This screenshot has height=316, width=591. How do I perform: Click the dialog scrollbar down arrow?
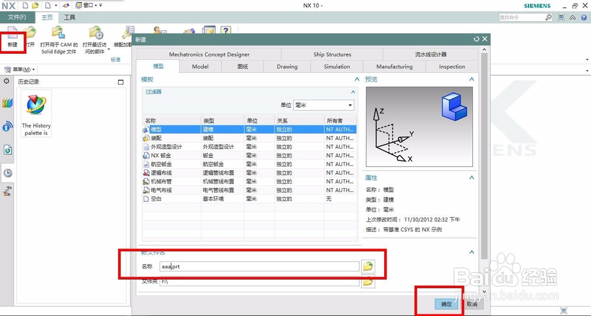click(485, 292)
